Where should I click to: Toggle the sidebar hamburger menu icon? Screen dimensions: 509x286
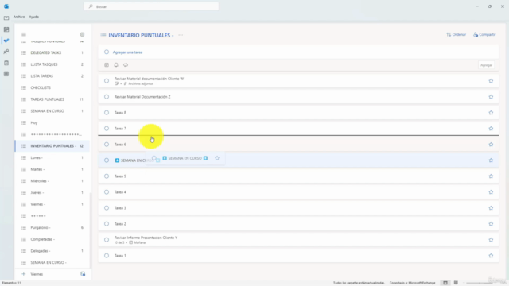point(24,34)
